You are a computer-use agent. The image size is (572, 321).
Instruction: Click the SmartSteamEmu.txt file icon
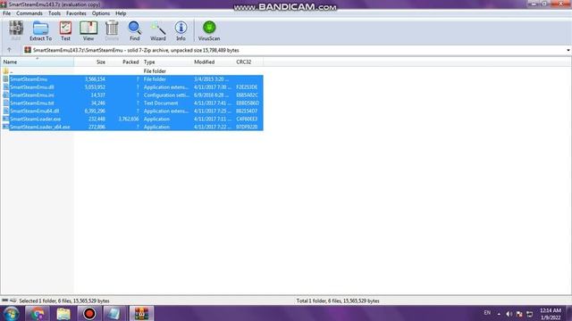tap(5, 103)
